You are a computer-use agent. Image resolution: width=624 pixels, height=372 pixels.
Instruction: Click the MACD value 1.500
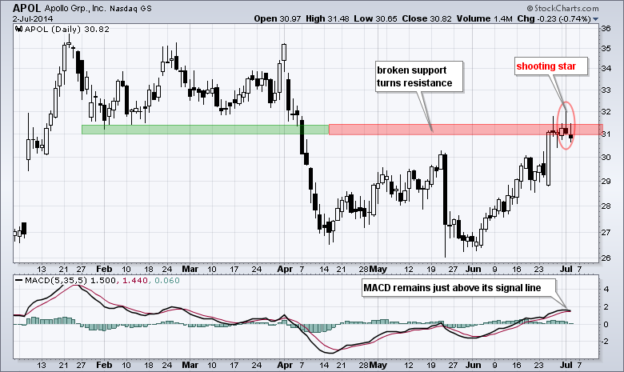click(x=103, y=281)
